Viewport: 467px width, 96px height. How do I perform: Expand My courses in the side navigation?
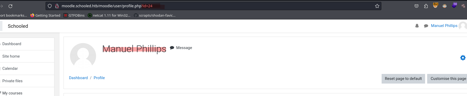(x=12, y=93)
